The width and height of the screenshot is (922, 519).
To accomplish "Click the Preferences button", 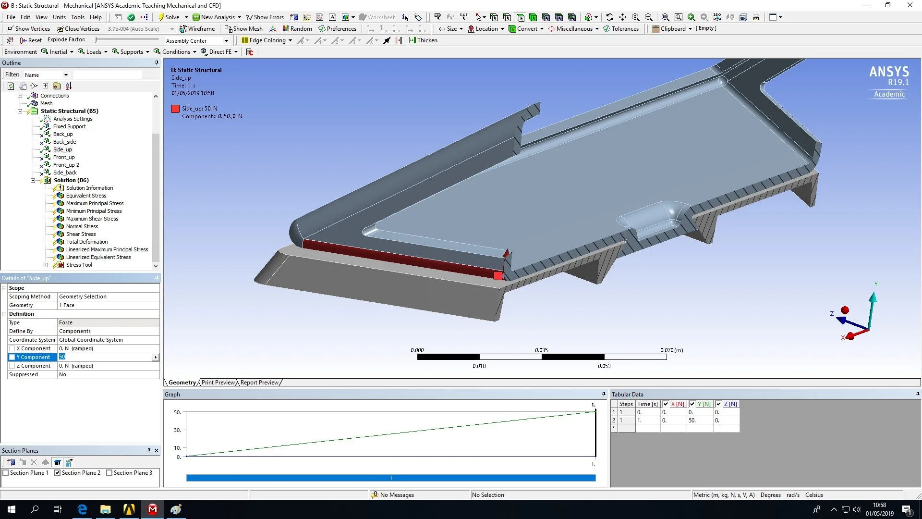I will (x=338, y=29).
